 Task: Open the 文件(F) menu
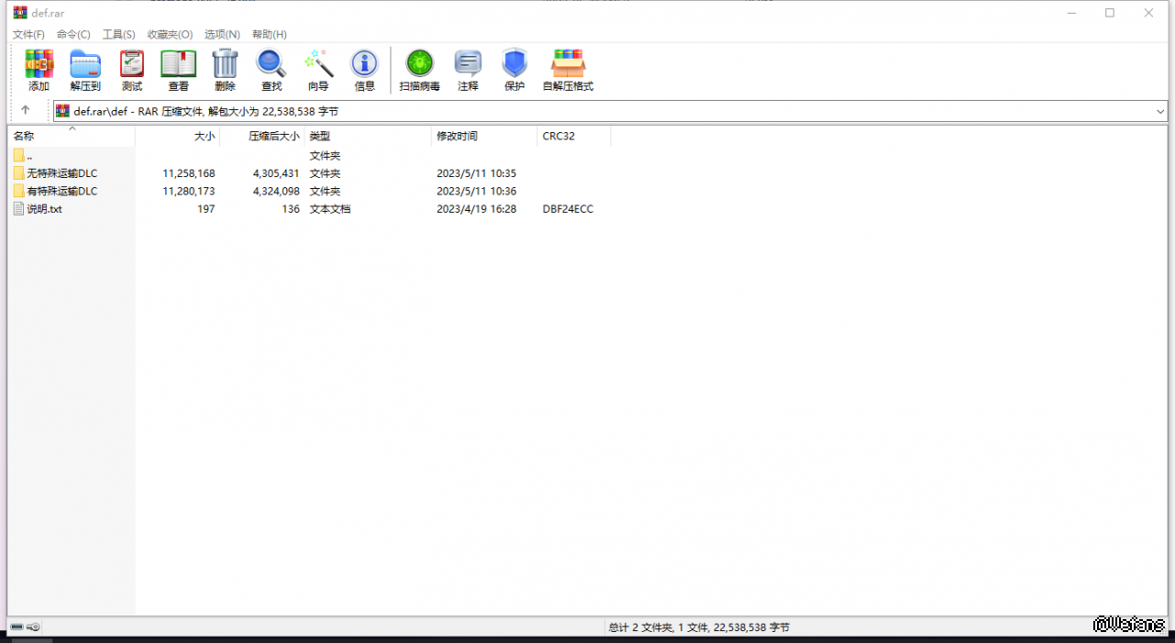[28, 34]
